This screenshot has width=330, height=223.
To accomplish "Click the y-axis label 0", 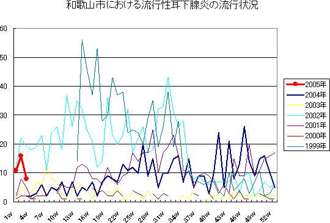I will click(x=5, y=202).
